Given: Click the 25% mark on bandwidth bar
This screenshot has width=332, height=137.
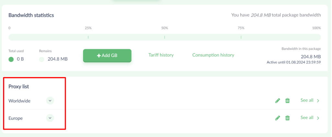Looking at the screenshot, I should click(x=88, y=37).
